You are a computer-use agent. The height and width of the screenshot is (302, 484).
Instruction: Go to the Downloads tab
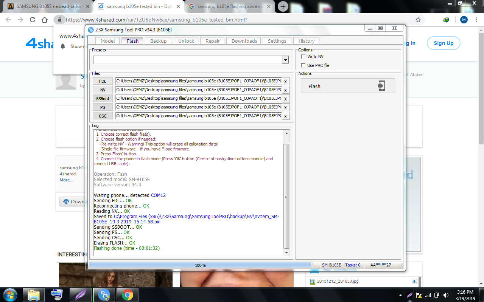coord(244,41)
